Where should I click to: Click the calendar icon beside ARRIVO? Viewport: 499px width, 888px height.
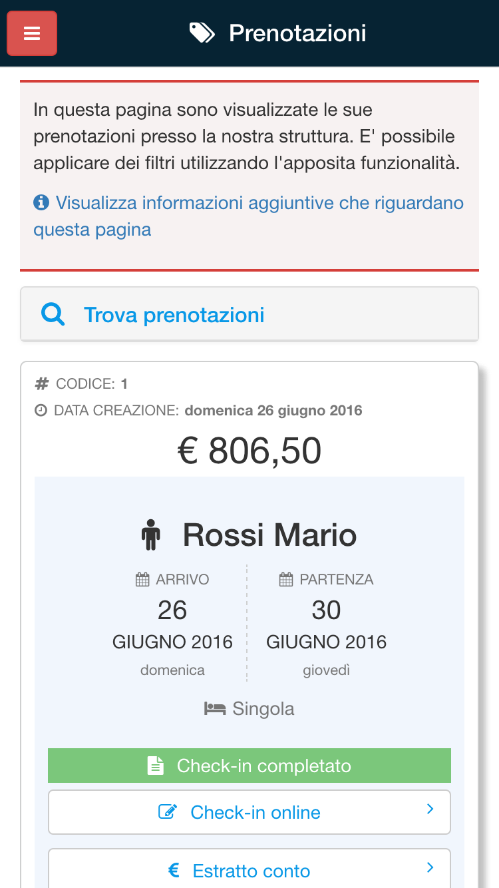142,580
